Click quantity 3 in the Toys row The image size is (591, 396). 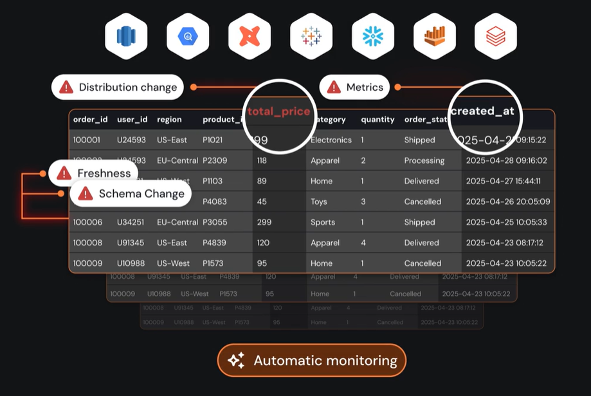coord(363,202)
